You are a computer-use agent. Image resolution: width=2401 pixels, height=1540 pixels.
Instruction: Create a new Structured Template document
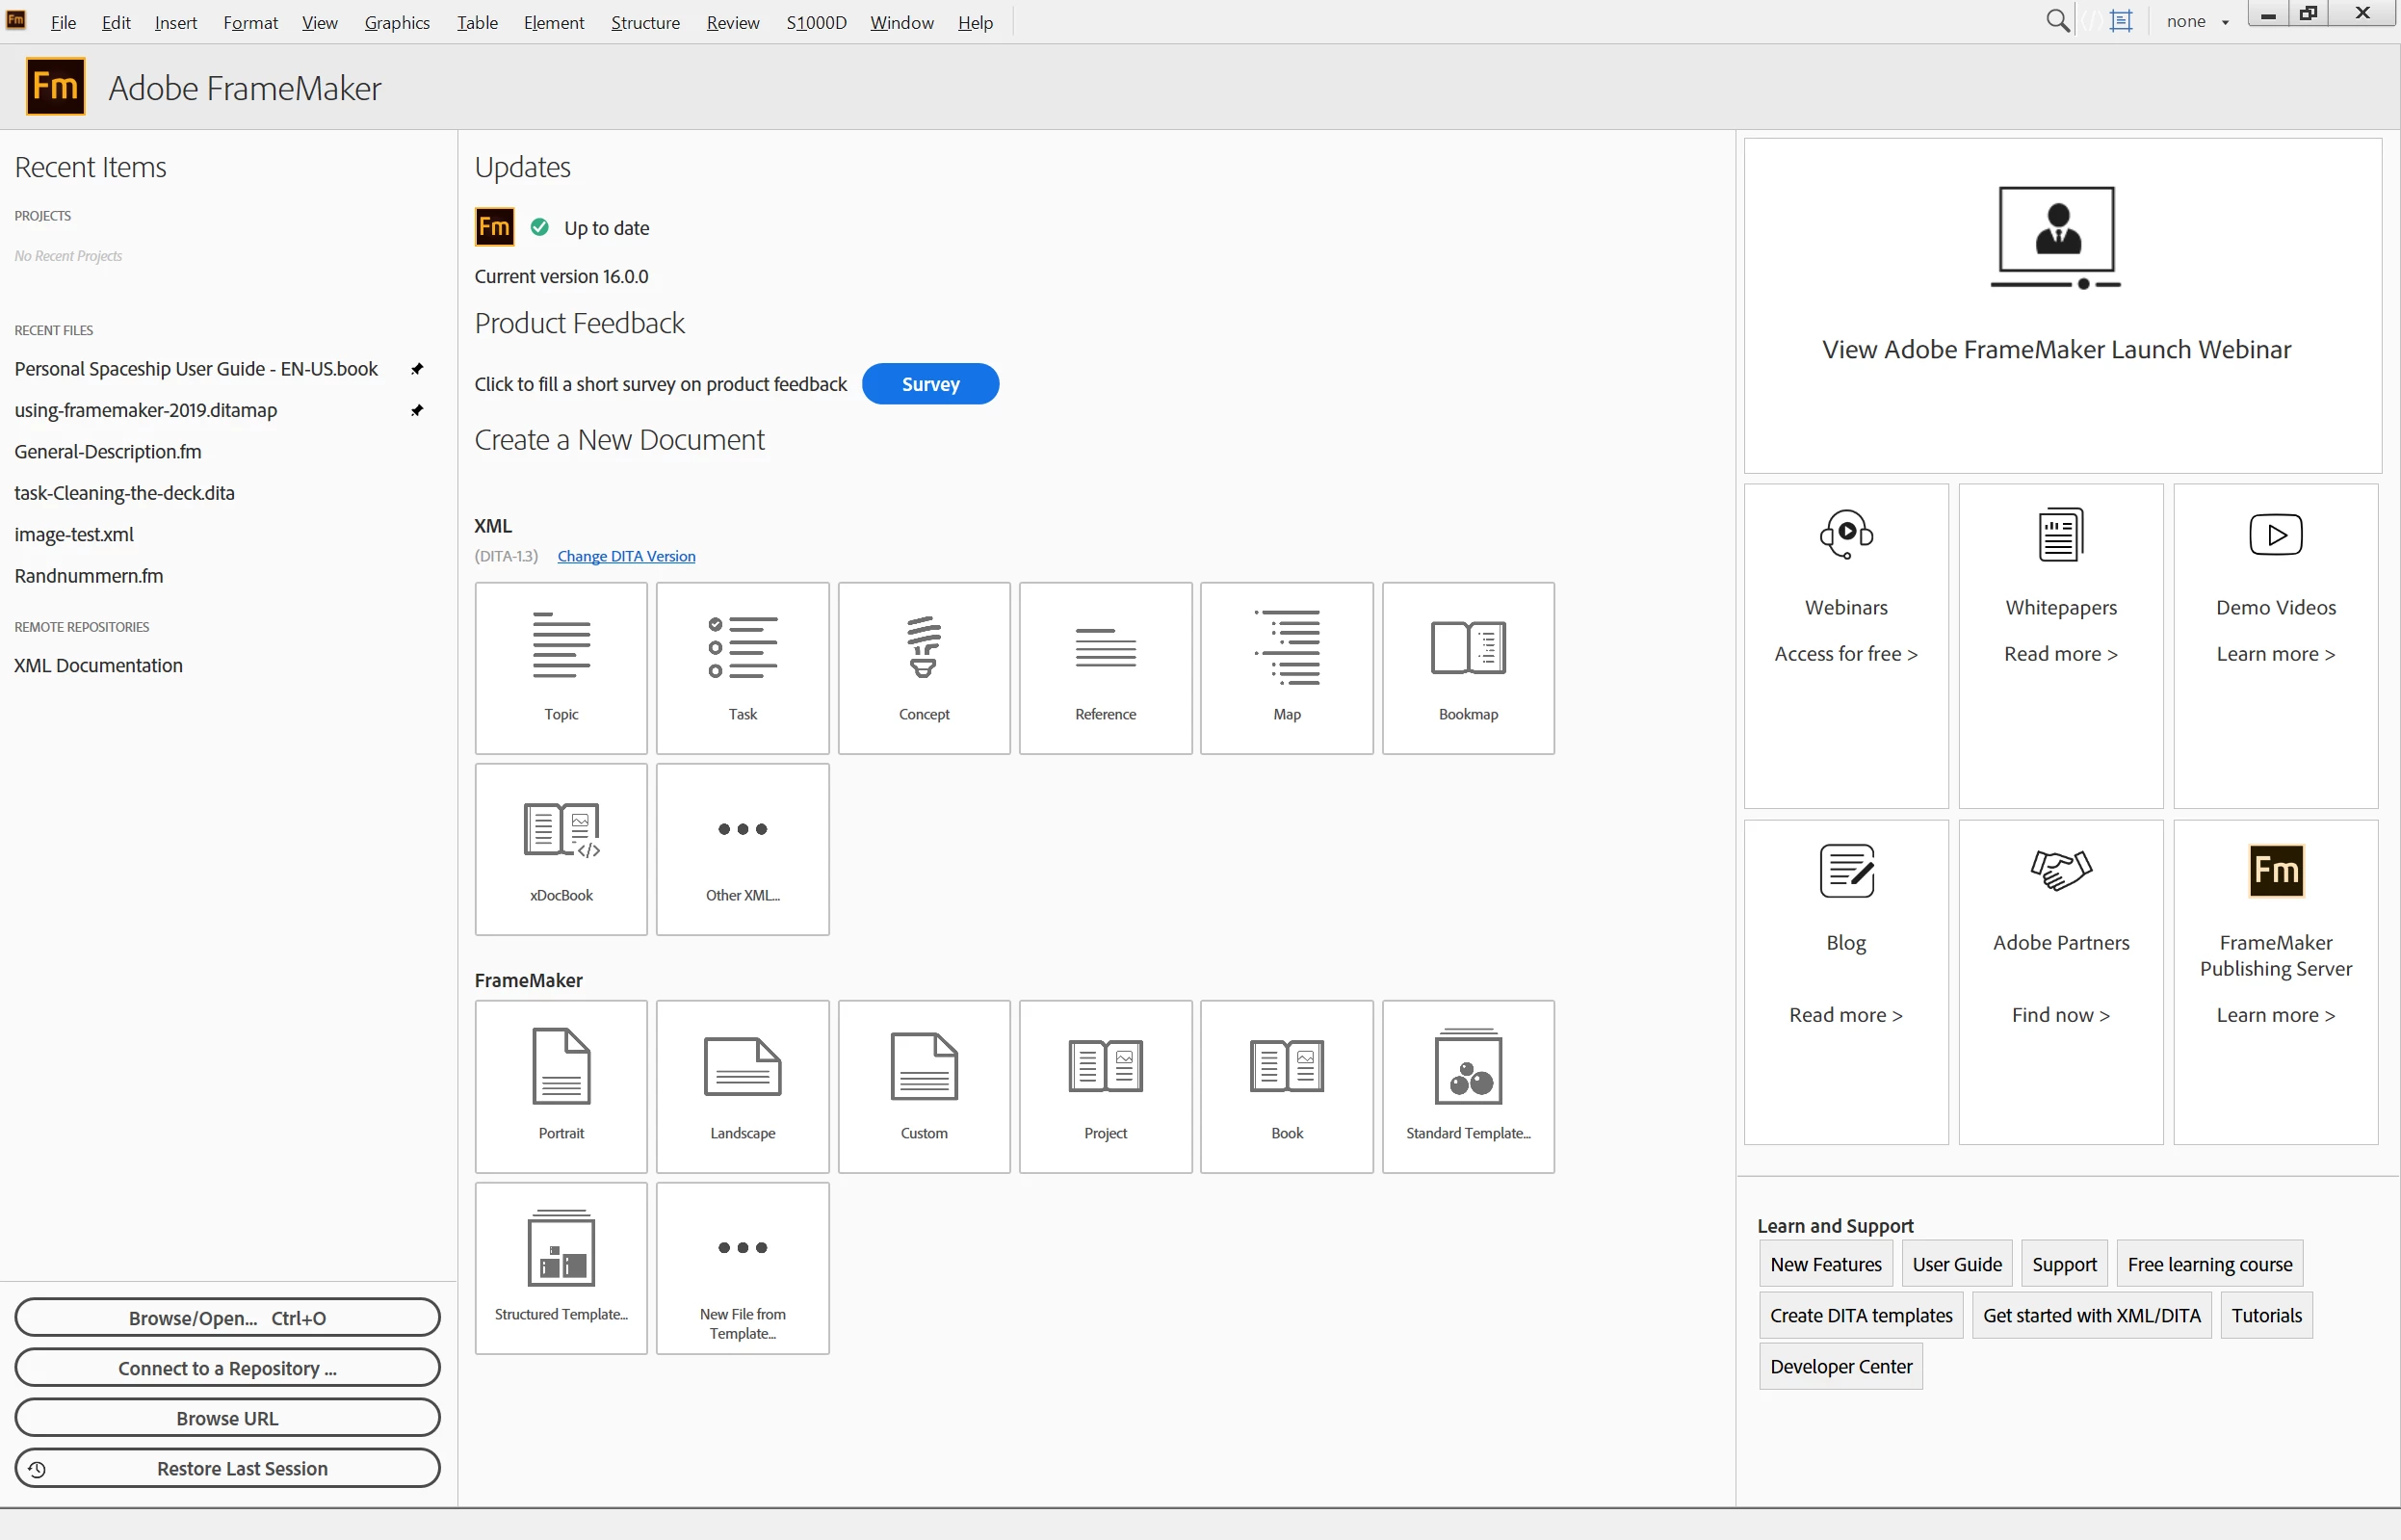pyautogui.click(x=561, y=1267)
